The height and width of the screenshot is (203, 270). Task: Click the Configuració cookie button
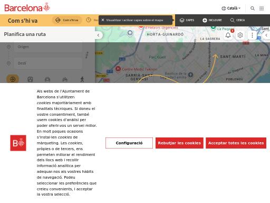coord(129,143)
